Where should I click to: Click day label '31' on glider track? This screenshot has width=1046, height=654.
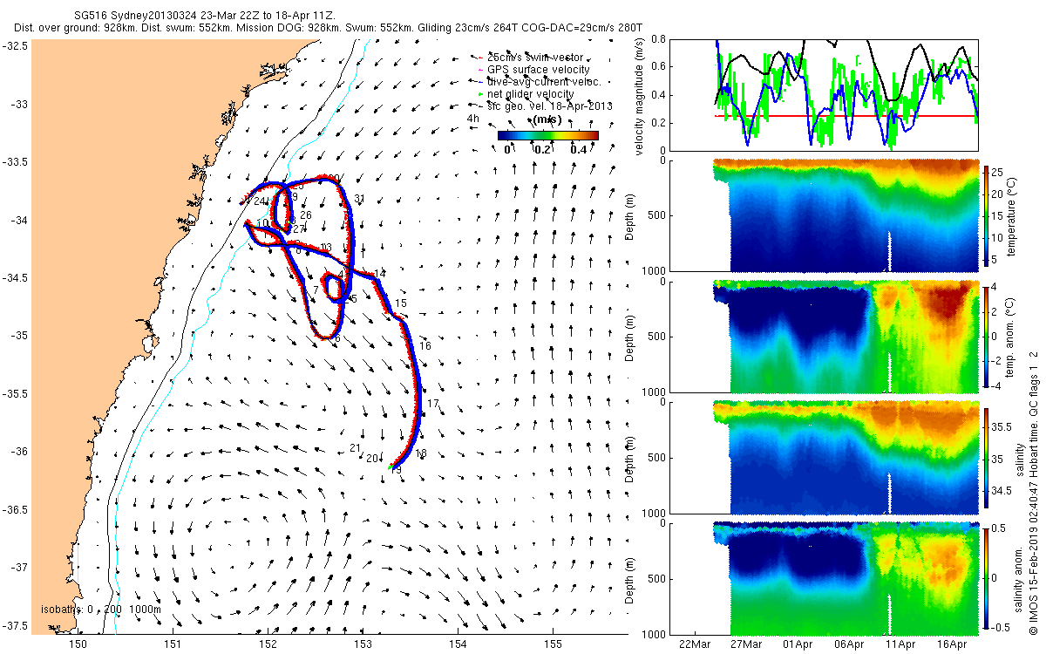coord(358,200)
